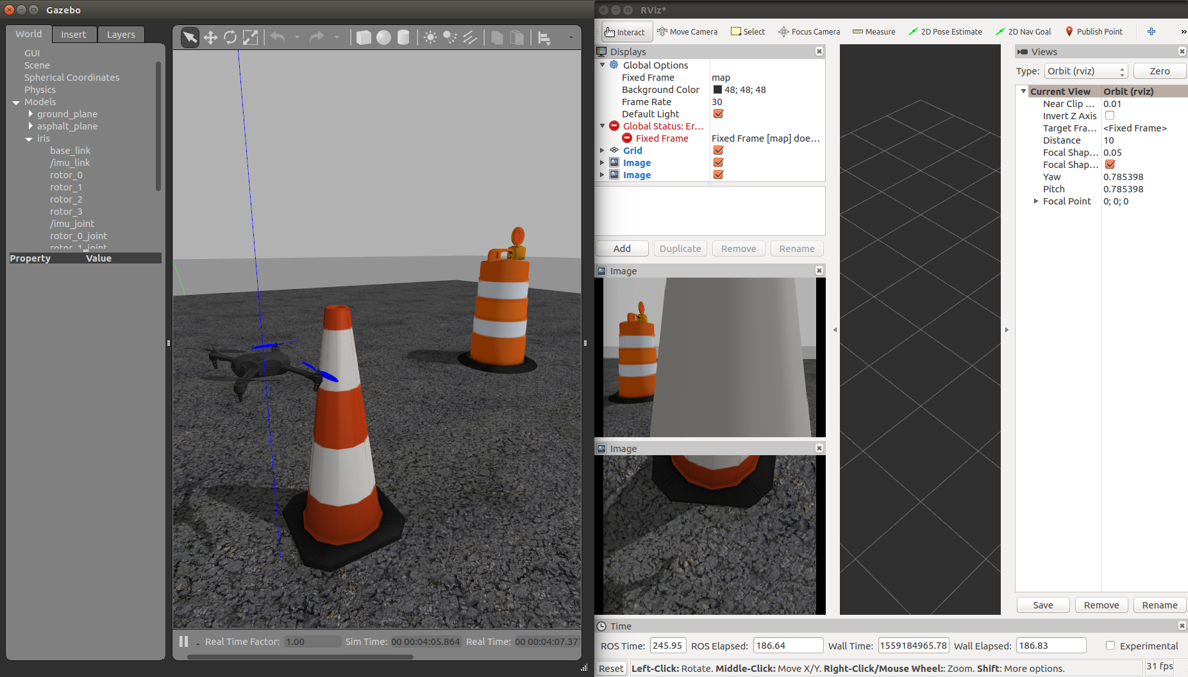This screenshot has height=677, width=1188.
Task: Switch to the Insert tab
Action: click(74, 35)
